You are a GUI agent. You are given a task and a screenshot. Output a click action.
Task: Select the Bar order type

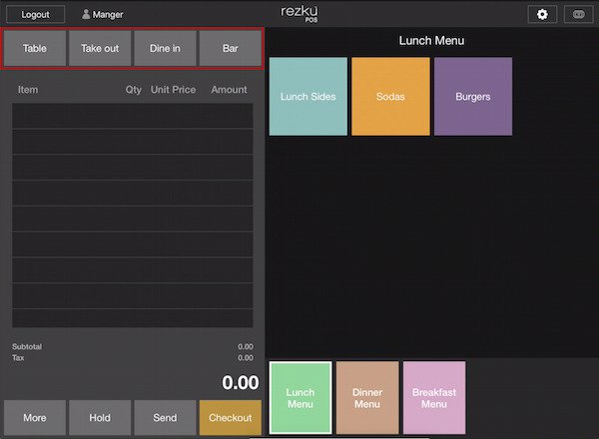pos(231,49)
